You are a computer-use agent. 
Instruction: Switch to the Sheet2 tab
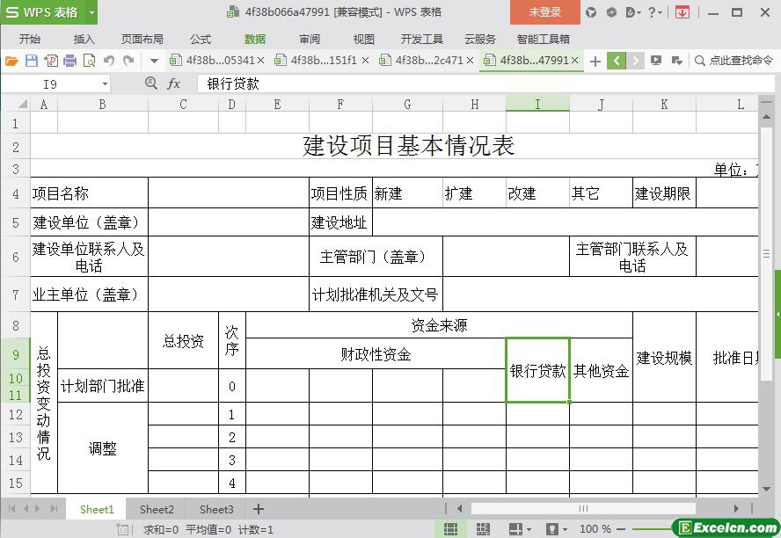coord(157,509)
